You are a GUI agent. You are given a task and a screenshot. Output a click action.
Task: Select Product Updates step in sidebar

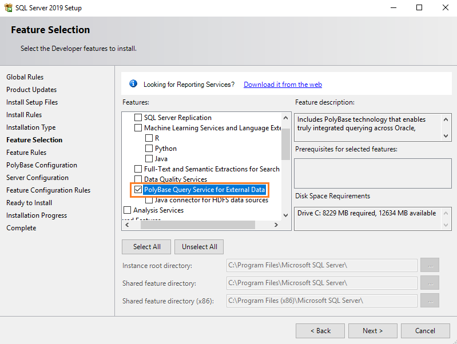coord(31,89)
